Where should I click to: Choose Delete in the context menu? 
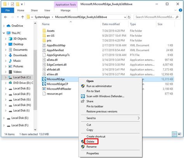(x=90, y=142)
